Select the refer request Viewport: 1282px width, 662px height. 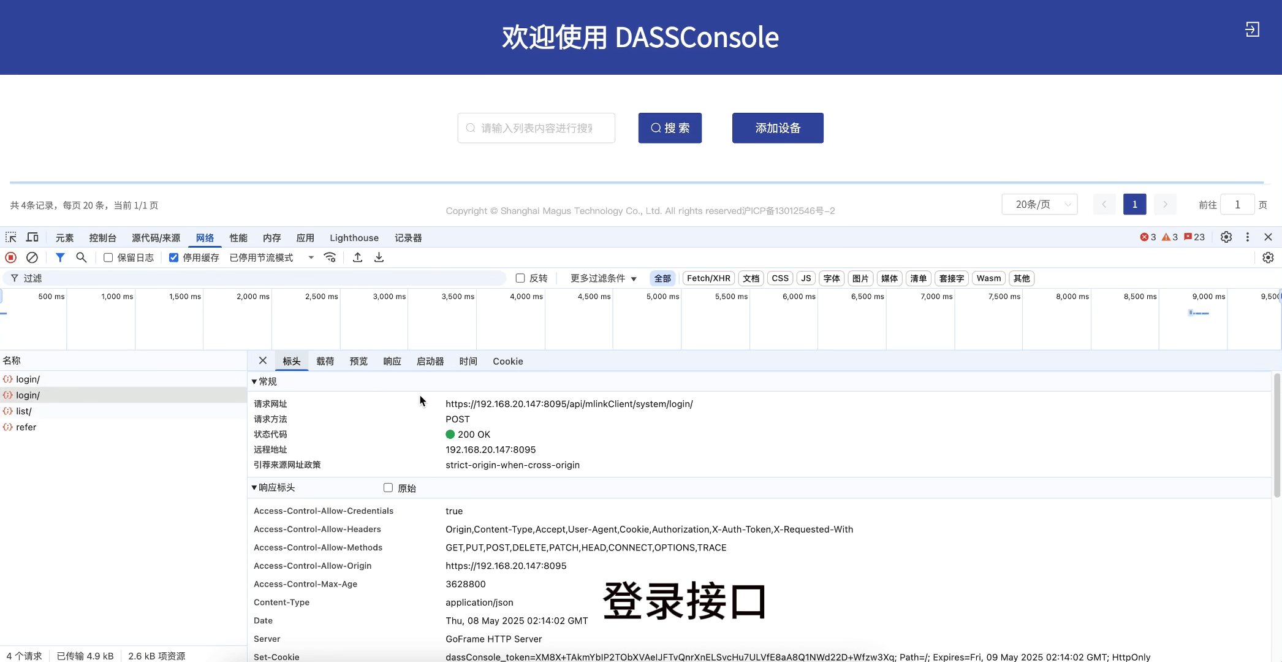tap(123, 427)
